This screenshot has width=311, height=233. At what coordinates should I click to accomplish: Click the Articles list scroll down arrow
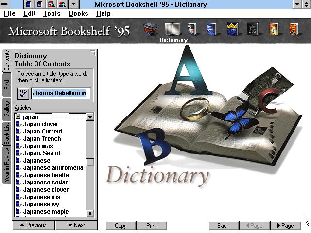90,214
